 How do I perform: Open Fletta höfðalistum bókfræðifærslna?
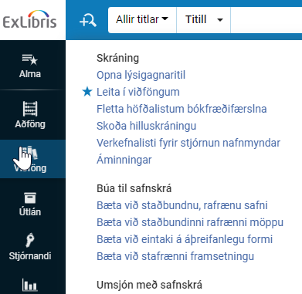point(182,109)
